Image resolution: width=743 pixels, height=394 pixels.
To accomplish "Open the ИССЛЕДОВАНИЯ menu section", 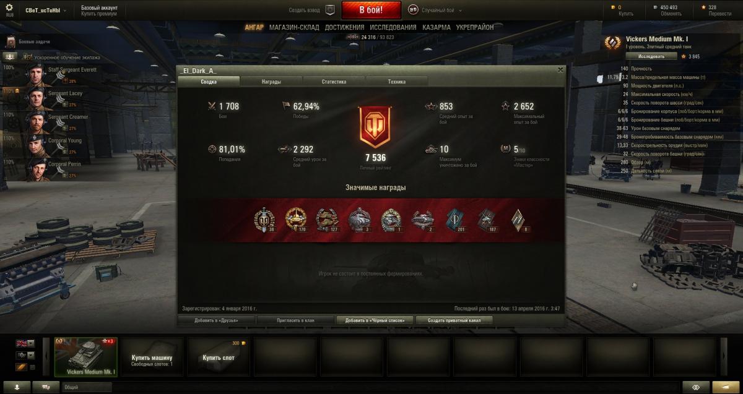I will [393, 27].
